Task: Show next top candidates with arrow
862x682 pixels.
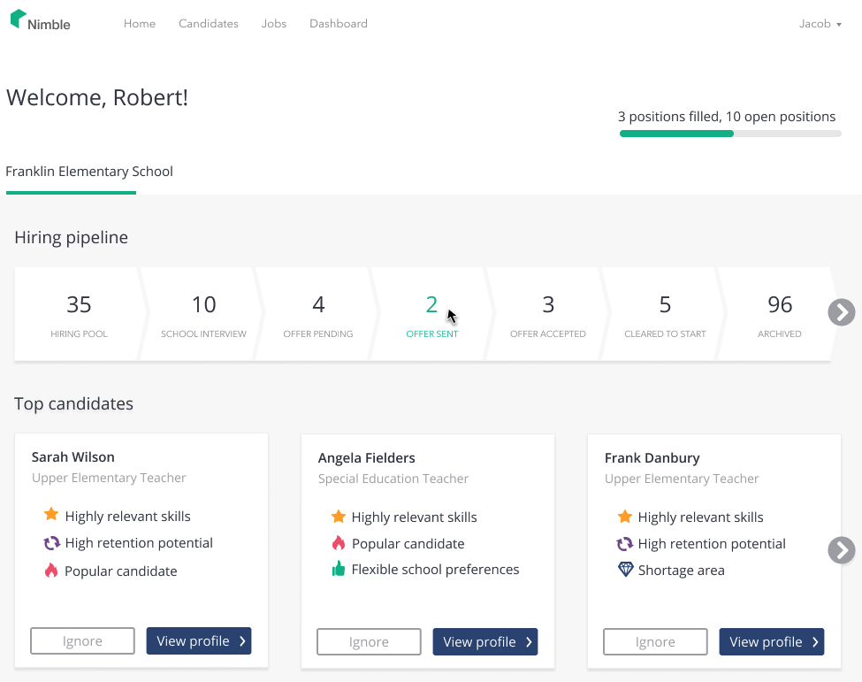Action: [841, 550]
